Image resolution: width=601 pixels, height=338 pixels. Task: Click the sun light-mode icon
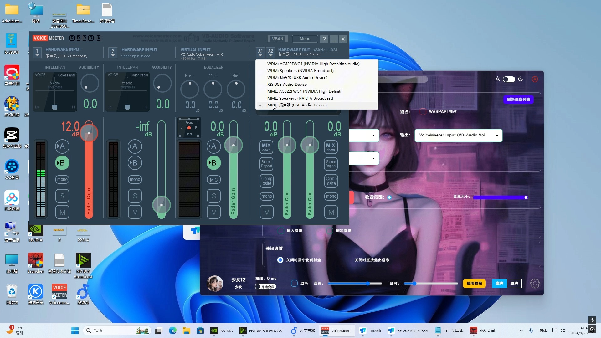tap(497, 79)
